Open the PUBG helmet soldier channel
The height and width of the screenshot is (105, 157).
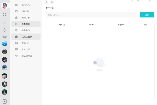pyautogui.click(x=5, y=68)
